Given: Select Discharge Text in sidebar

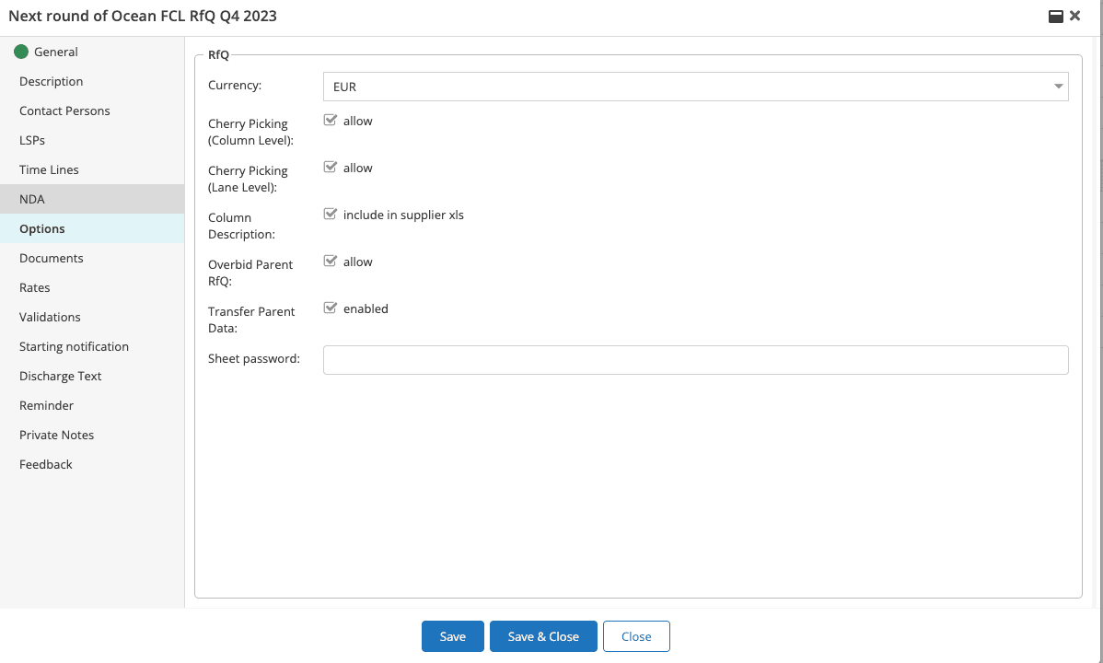Looking at the screenshot, I should (x=92, y=377).
